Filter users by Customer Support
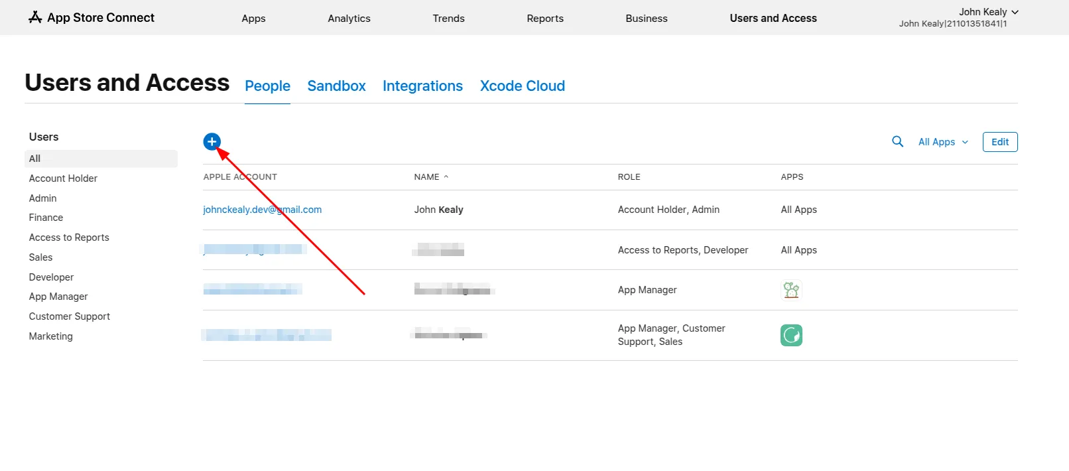This screenshot has width=1069, height=471. tap(70, 316)
